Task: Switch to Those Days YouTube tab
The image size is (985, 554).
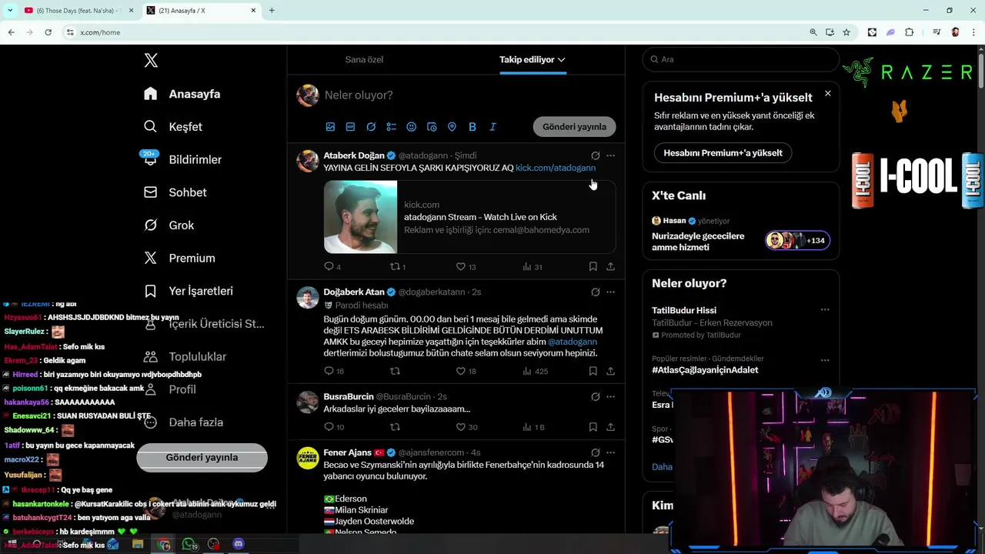Action: (x=78, y=11)
